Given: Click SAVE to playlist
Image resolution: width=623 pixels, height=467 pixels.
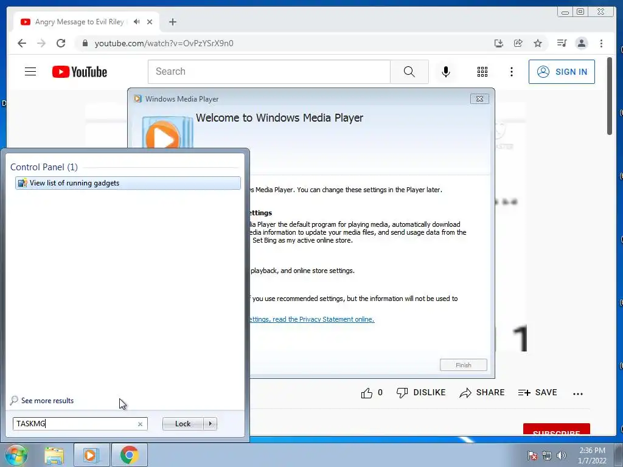Looking at the screenshot, I should coord(538,393).
